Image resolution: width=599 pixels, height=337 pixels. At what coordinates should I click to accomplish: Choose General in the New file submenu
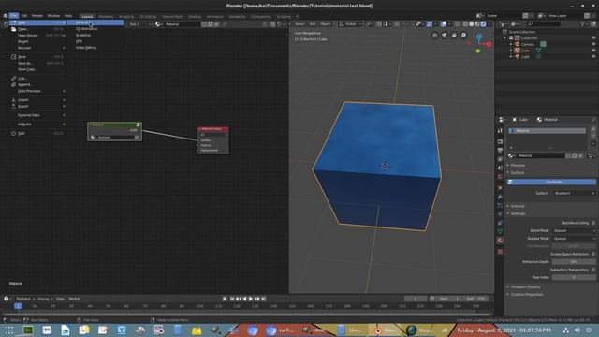tap(95, 22)
